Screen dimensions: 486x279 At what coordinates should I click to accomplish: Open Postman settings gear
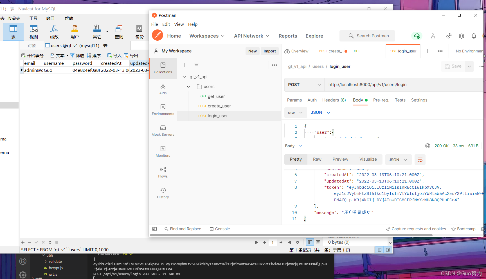462,36
